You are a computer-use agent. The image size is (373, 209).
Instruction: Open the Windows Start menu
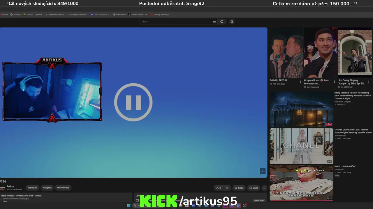(129, 206)
